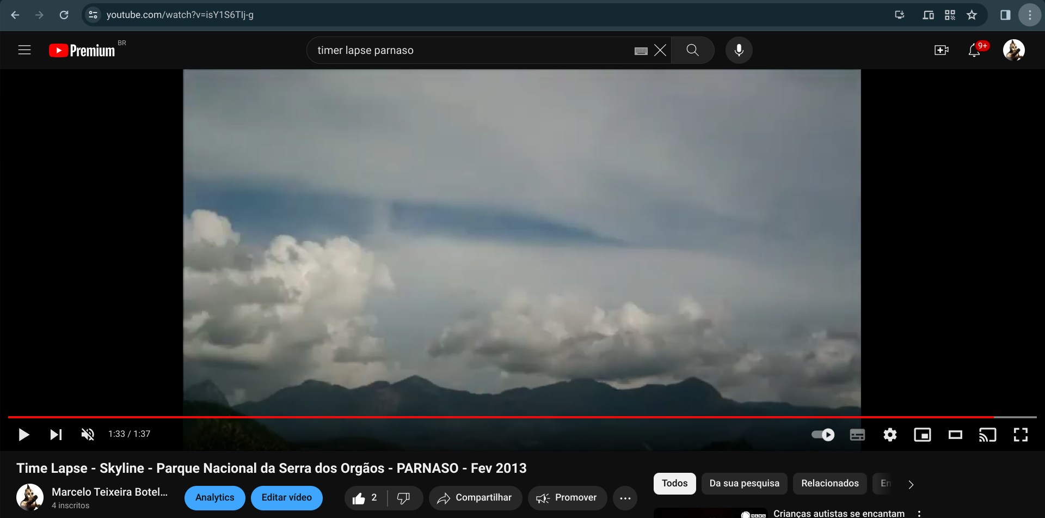The image size is (1045, 518).
Task: Select the "Da sua pesquisa" chip
Action: point(744,484)
